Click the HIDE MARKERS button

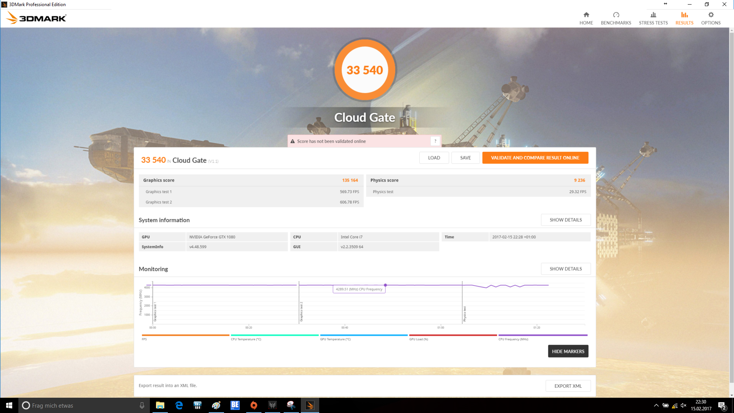[568, 351]
